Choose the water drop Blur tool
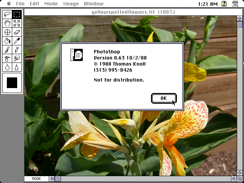Viewport: 244px width, 183px height. 7,67
